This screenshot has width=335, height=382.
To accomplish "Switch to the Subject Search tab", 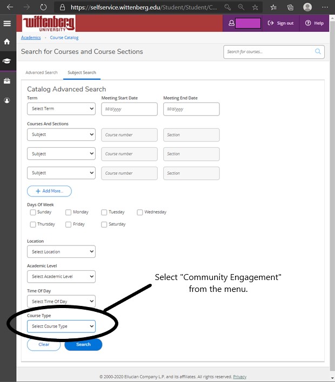I will coord(82,73).
